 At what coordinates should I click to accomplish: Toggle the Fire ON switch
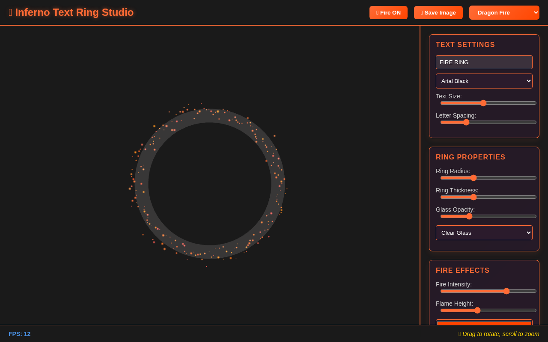click(x=388, y=13)
